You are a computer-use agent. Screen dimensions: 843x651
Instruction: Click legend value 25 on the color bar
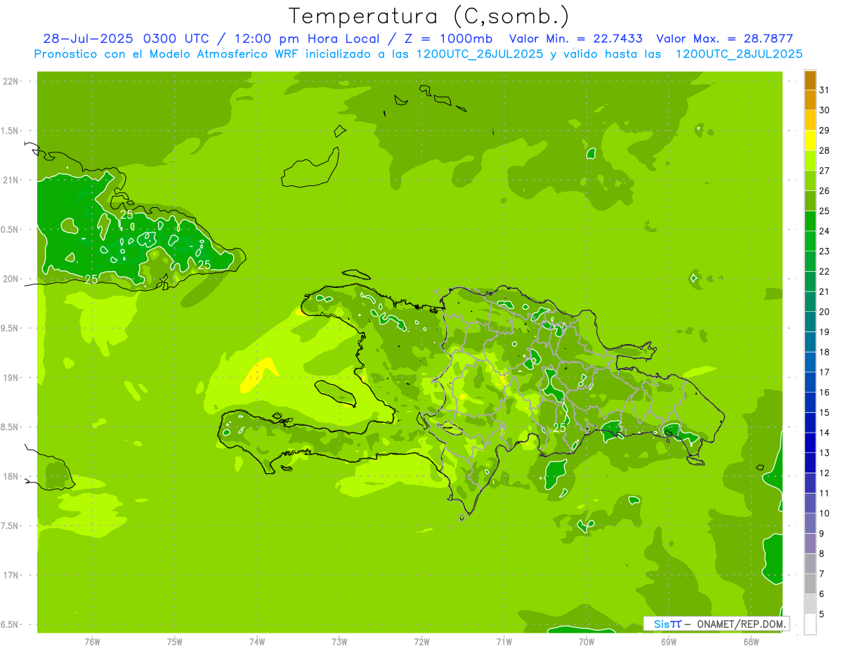[825, 211]
